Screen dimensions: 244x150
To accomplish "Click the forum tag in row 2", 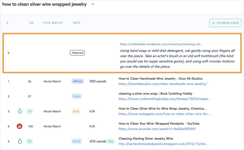I will [77, 96].
